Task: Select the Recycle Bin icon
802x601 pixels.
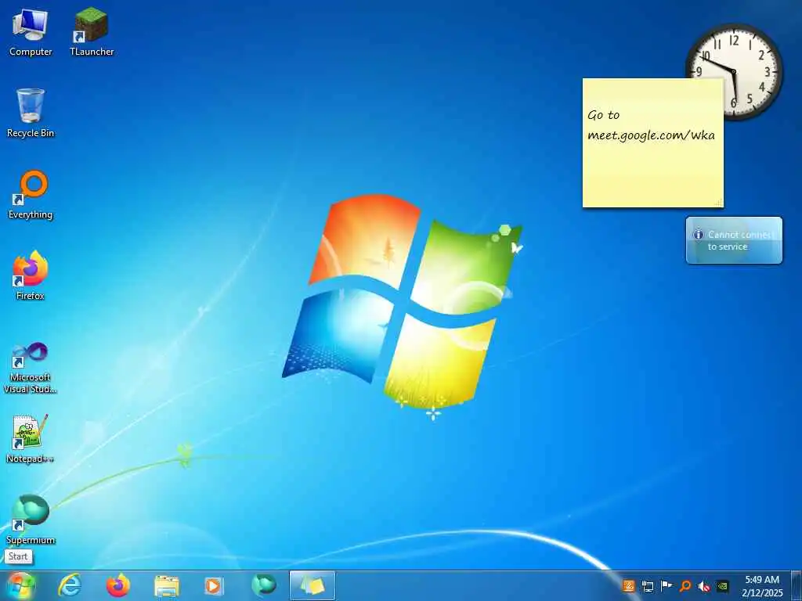Action: click(x=31, y=113)
